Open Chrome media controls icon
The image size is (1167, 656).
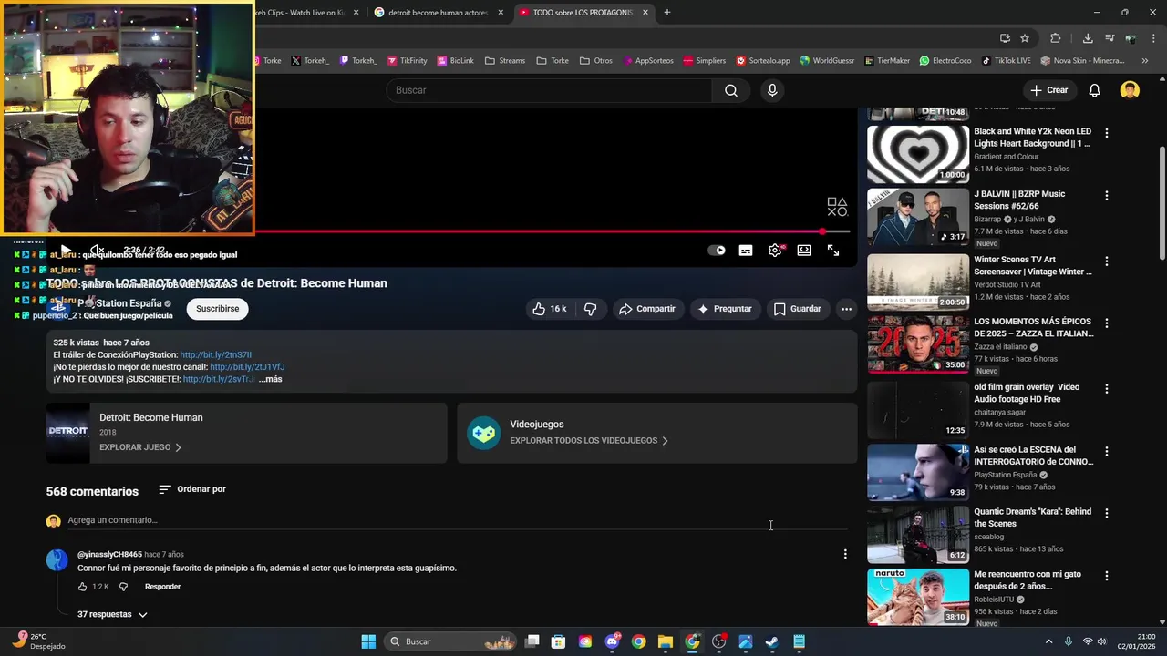(x=1110, y=38)
